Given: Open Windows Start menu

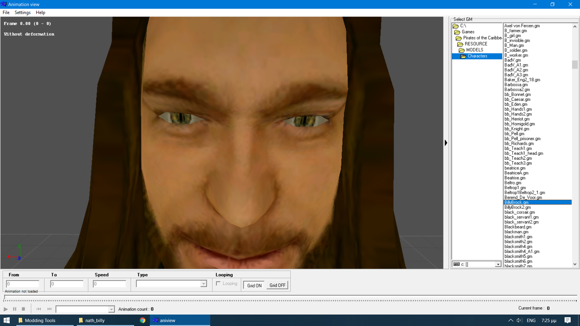Looking at the screenshot, I should pyautogui.click(x=7, y=320).
